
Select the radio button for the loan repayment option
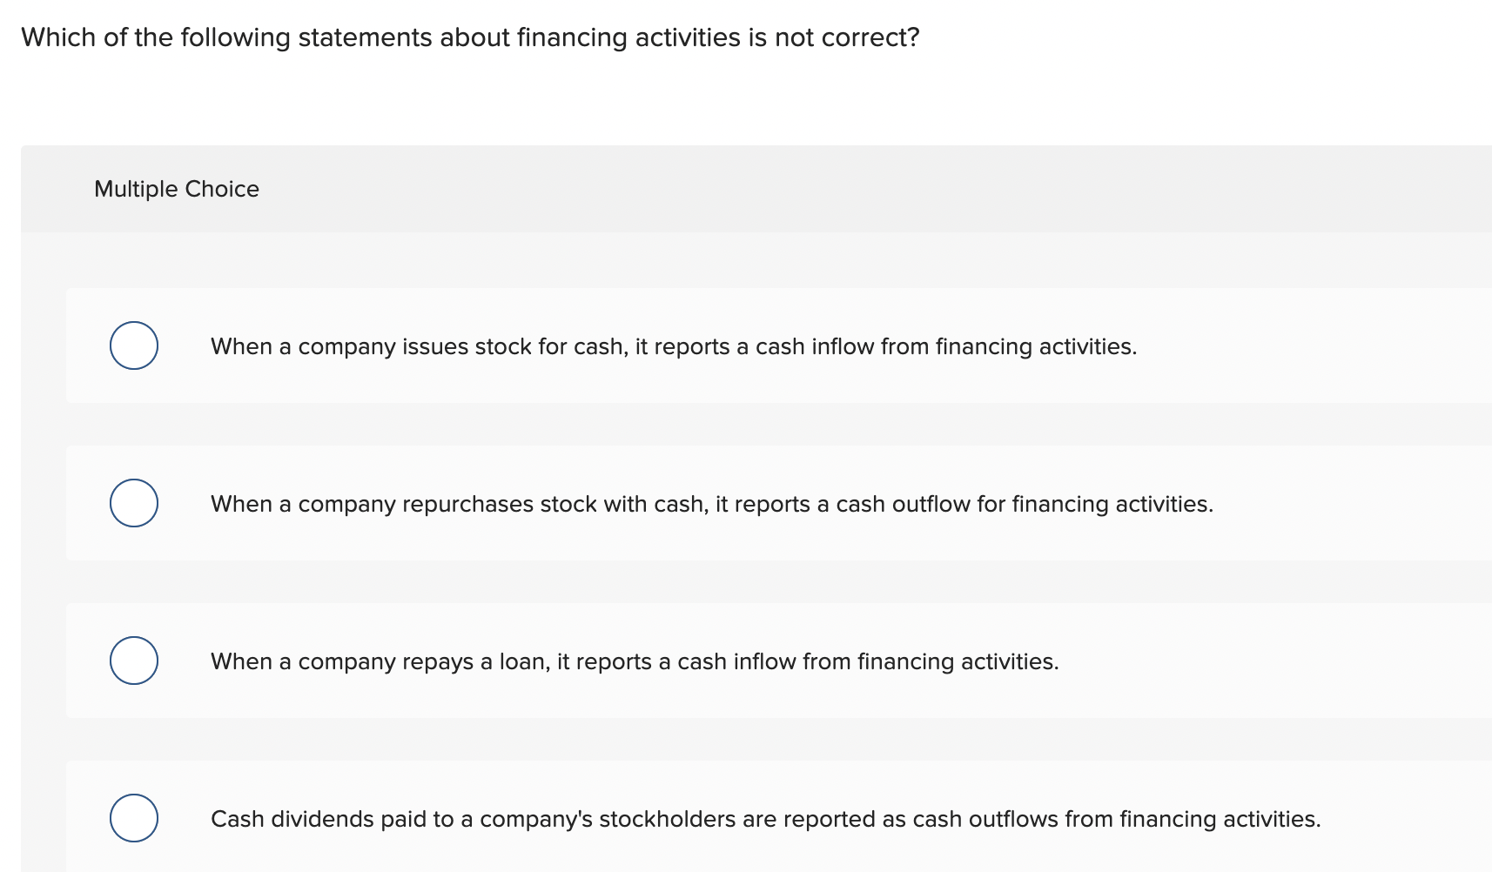click(133, 661)
